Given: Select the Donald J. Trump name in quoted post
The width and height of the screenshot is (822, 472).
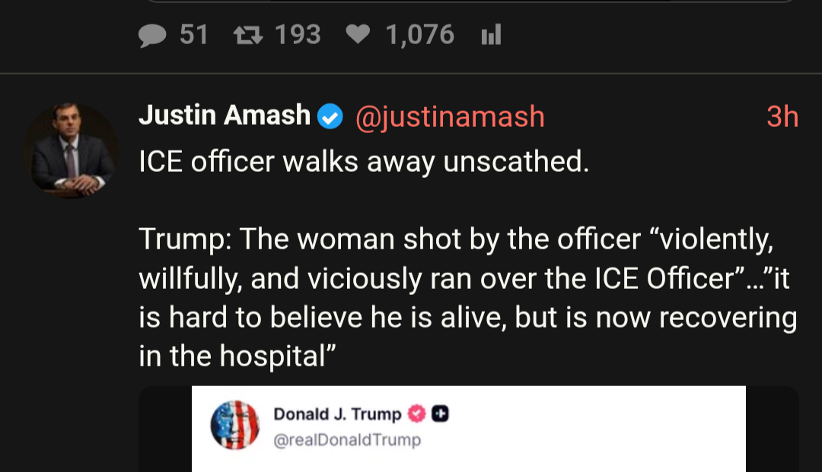Looking at the screenshot, I should pos(337,414).
